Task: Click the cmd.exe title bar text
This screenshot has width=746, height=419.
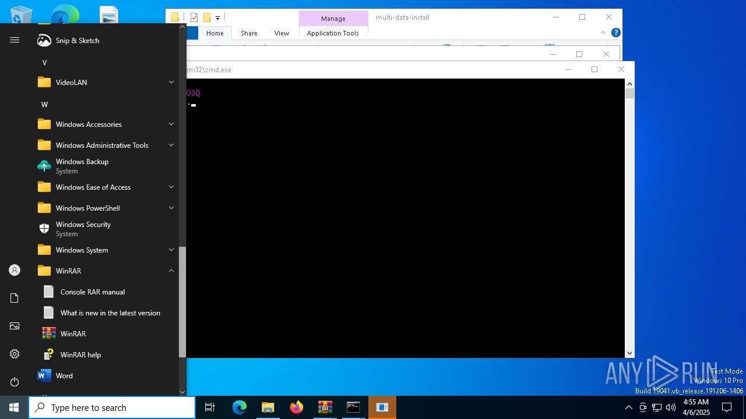Action: (x=209, y=70)
